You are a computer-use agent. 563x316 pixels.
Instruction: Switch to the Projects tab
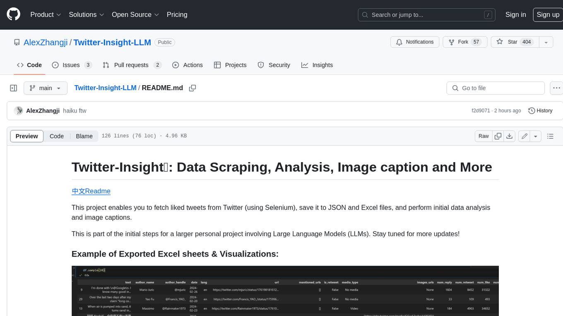point(230,65)
